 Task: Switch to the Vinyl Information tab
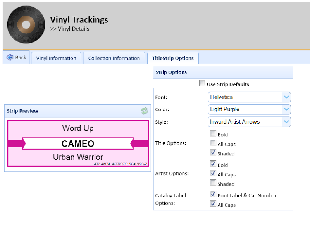[56, 58]
